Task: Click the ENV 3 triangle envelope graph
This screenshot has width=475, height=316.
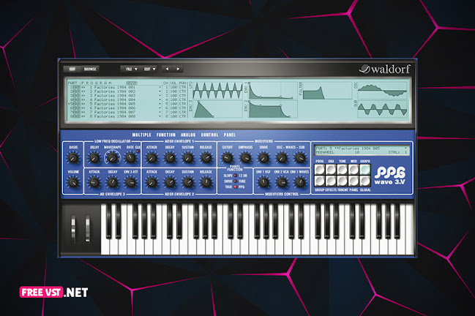Action: pyautogui.click(x=217, y=109)
